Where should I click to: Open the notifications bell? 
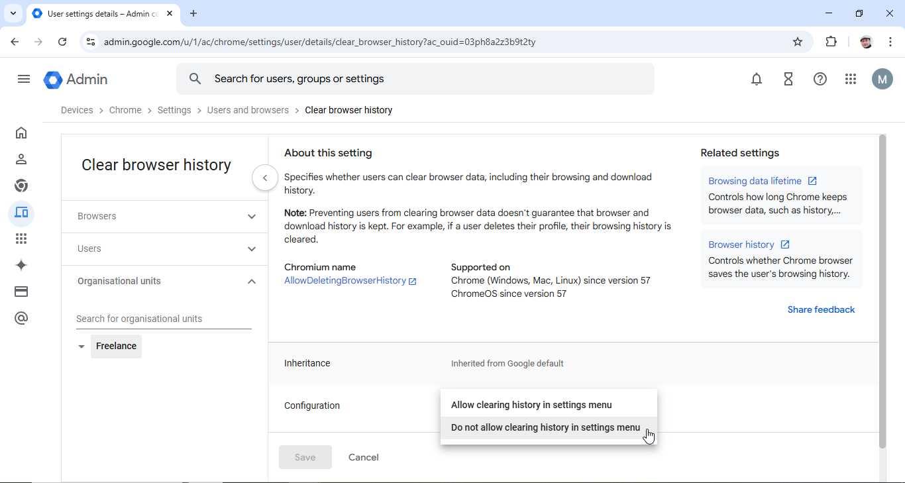point(757,80)
